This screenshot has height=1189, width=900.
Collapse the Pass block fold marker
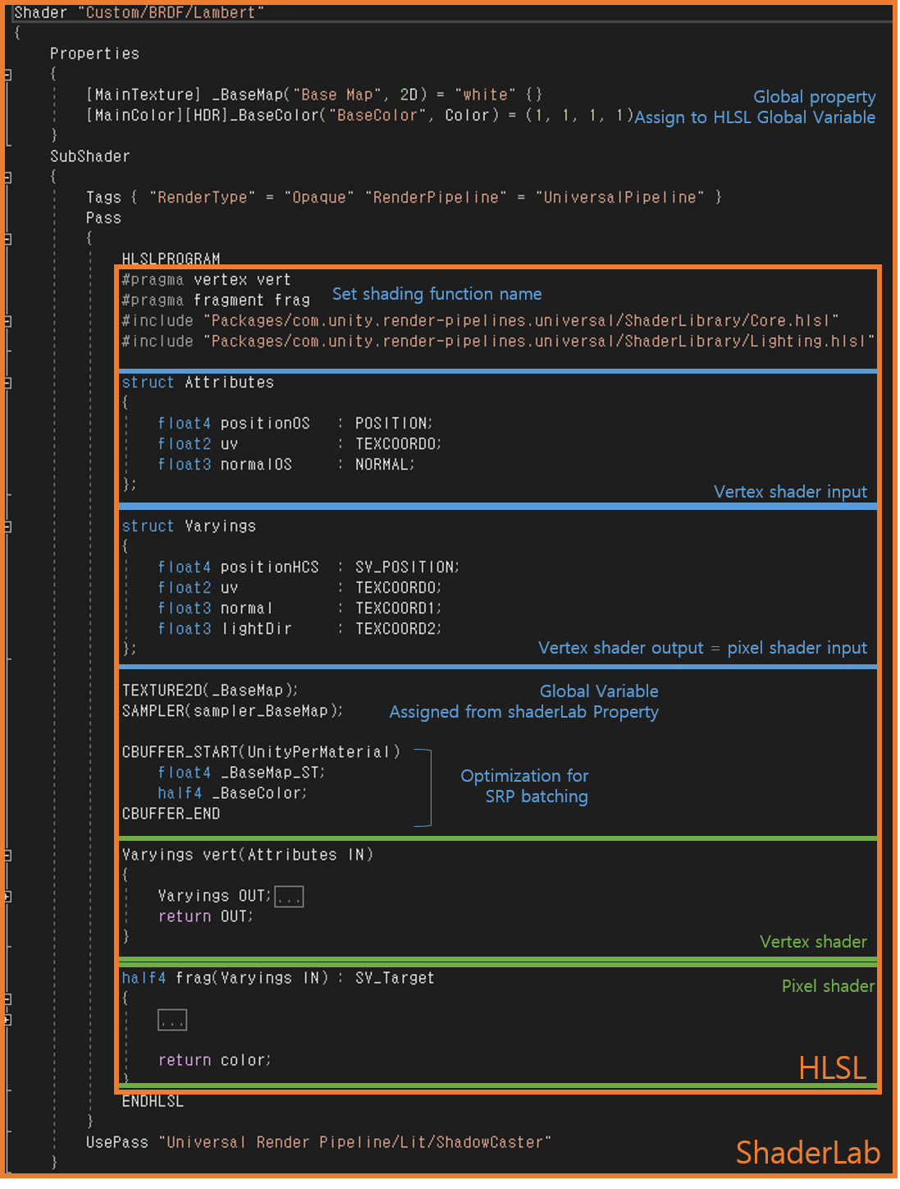tap(7, 239)
